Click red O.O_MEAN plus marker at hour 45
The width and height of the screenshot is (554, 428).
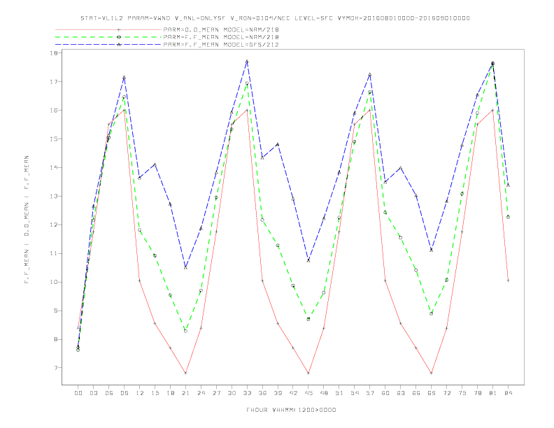[x=308, y=373]
